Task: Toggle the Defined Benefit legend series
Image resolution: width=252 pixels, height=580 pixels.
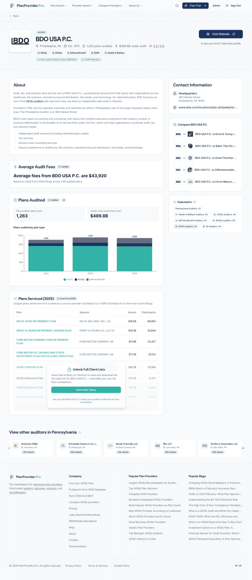Action: [x=95, y=279]
